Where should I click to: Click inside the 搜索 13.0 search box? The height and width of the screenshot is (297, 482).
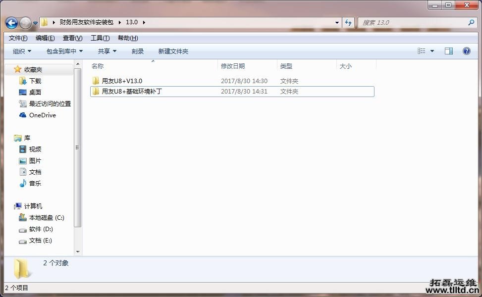coord(416,22)
